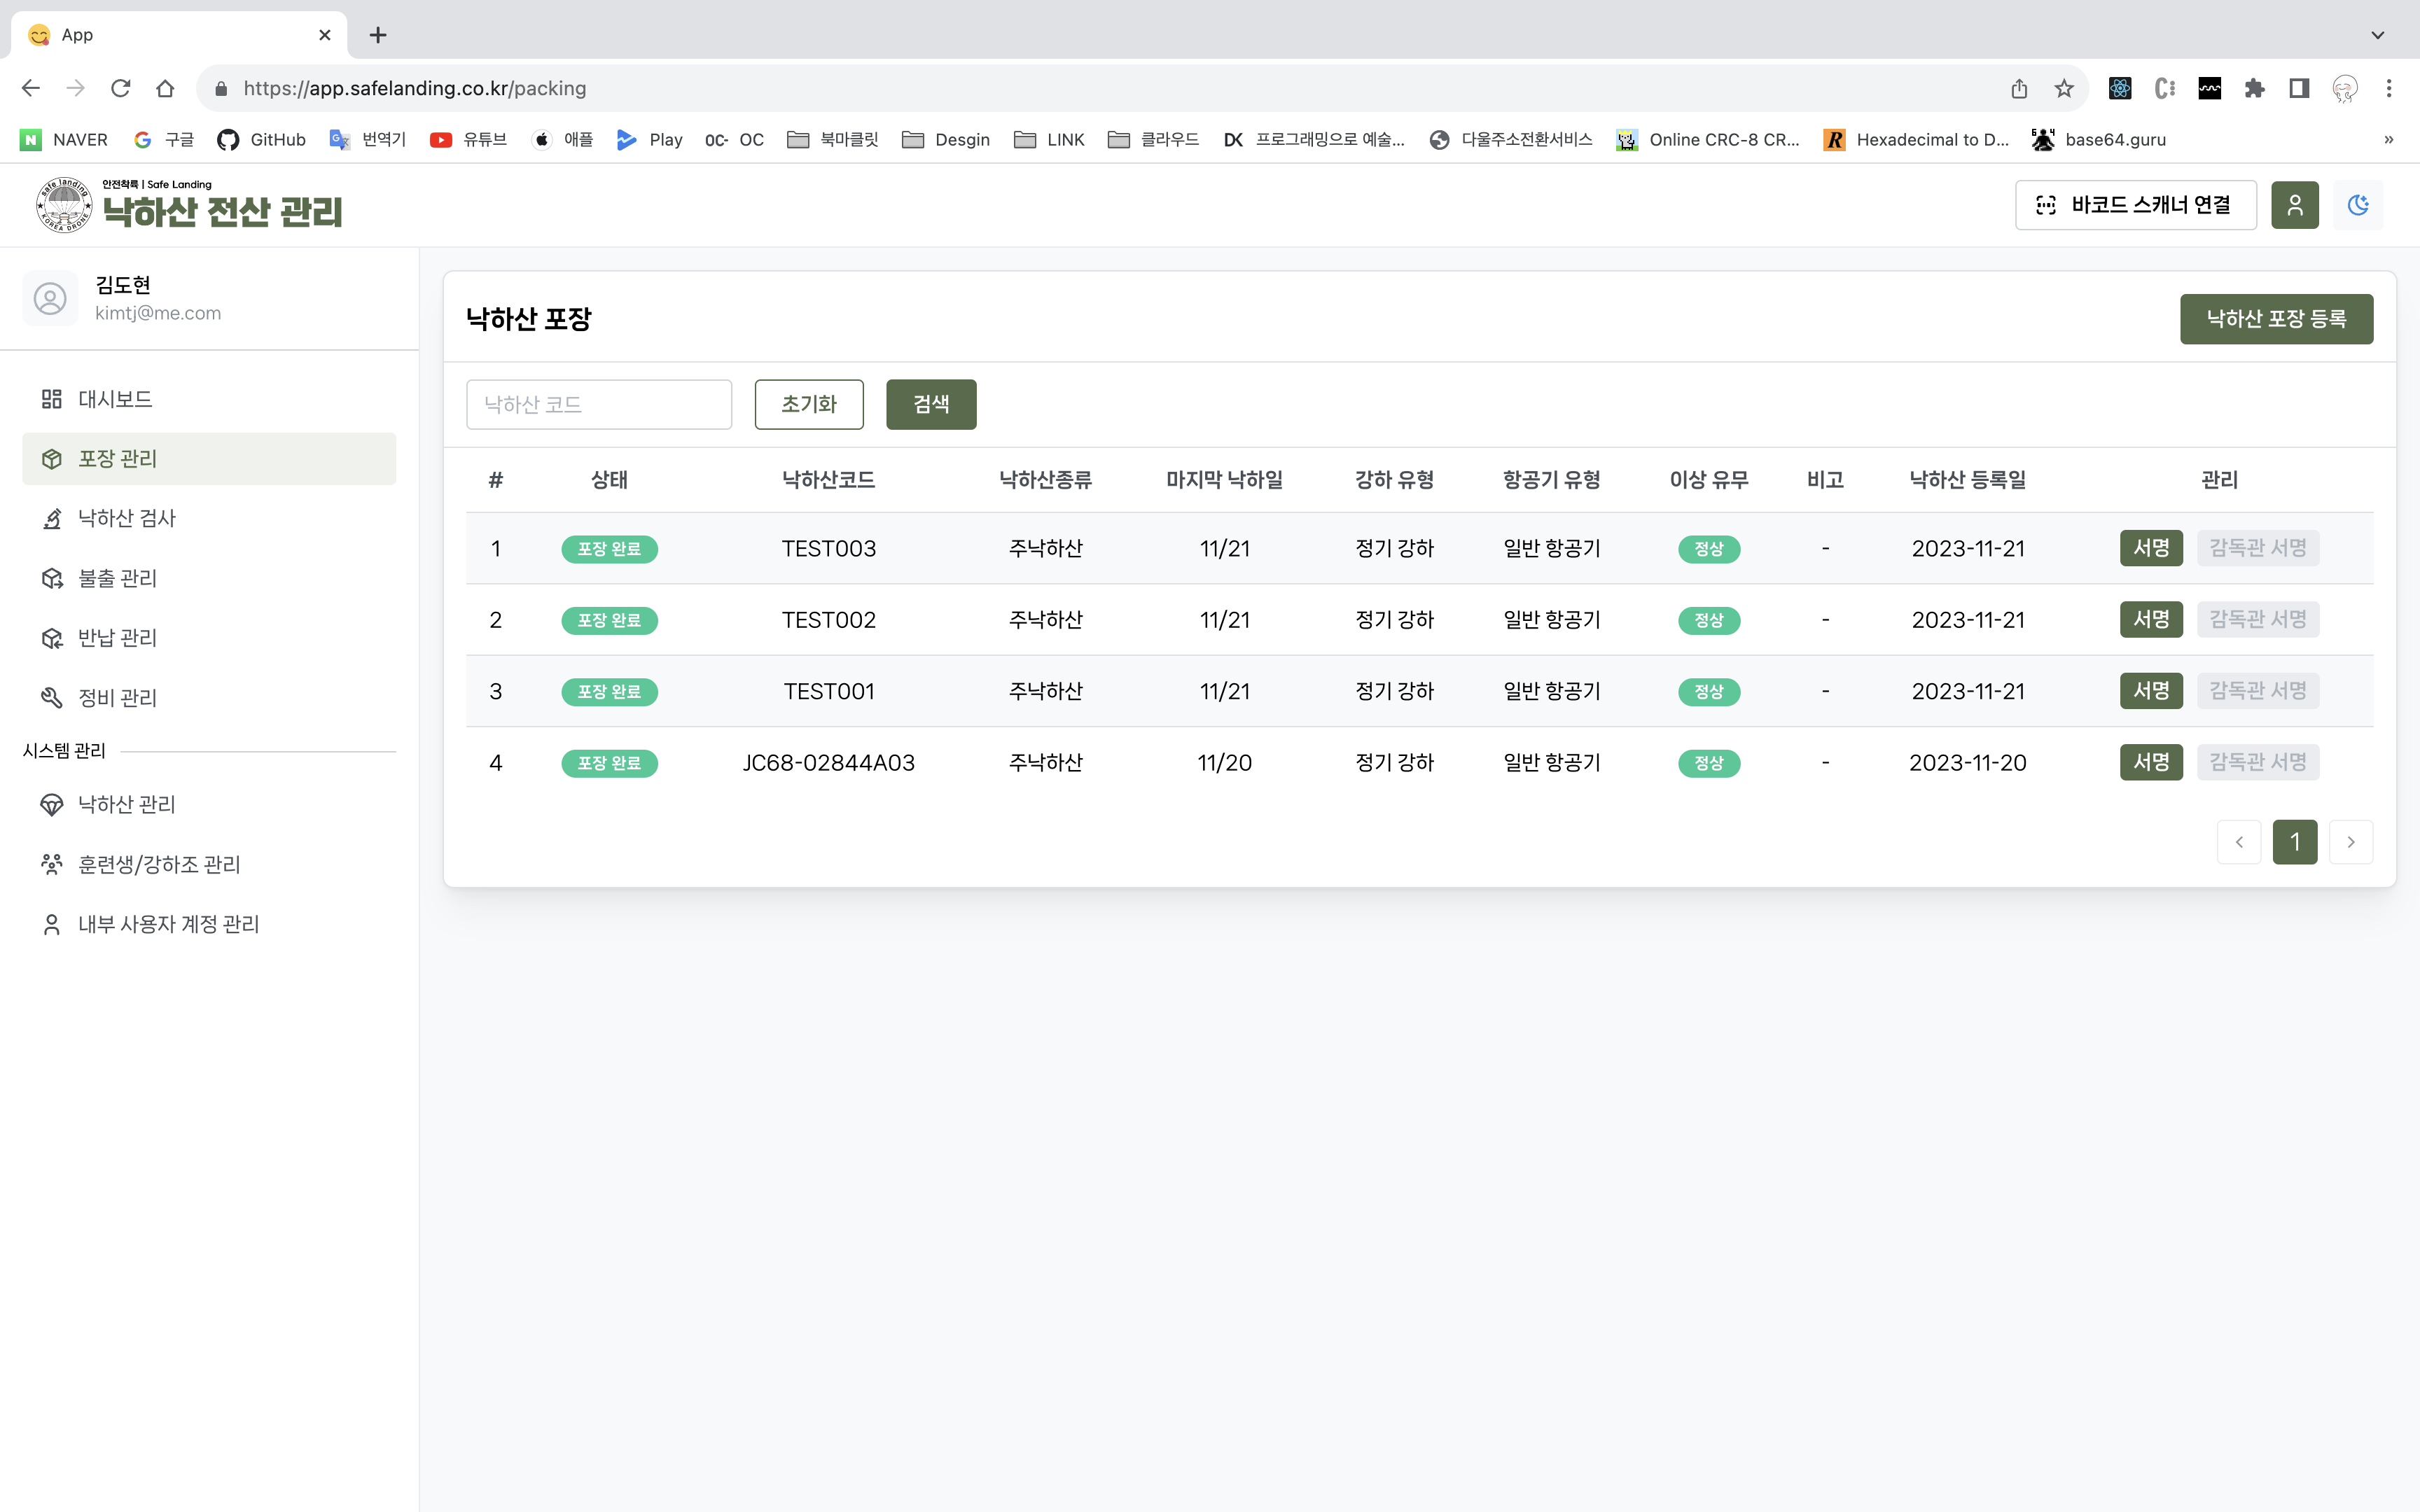Open the 대시보드 section in the sidebar
The image size is (2420, 1512).
[x=114, y=398]
